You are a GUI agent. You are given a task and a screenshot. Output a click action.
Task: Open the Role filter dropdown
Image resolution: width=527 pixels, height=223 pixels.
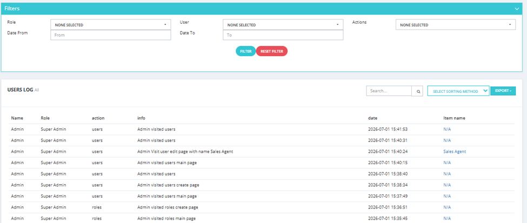(111, 25)
